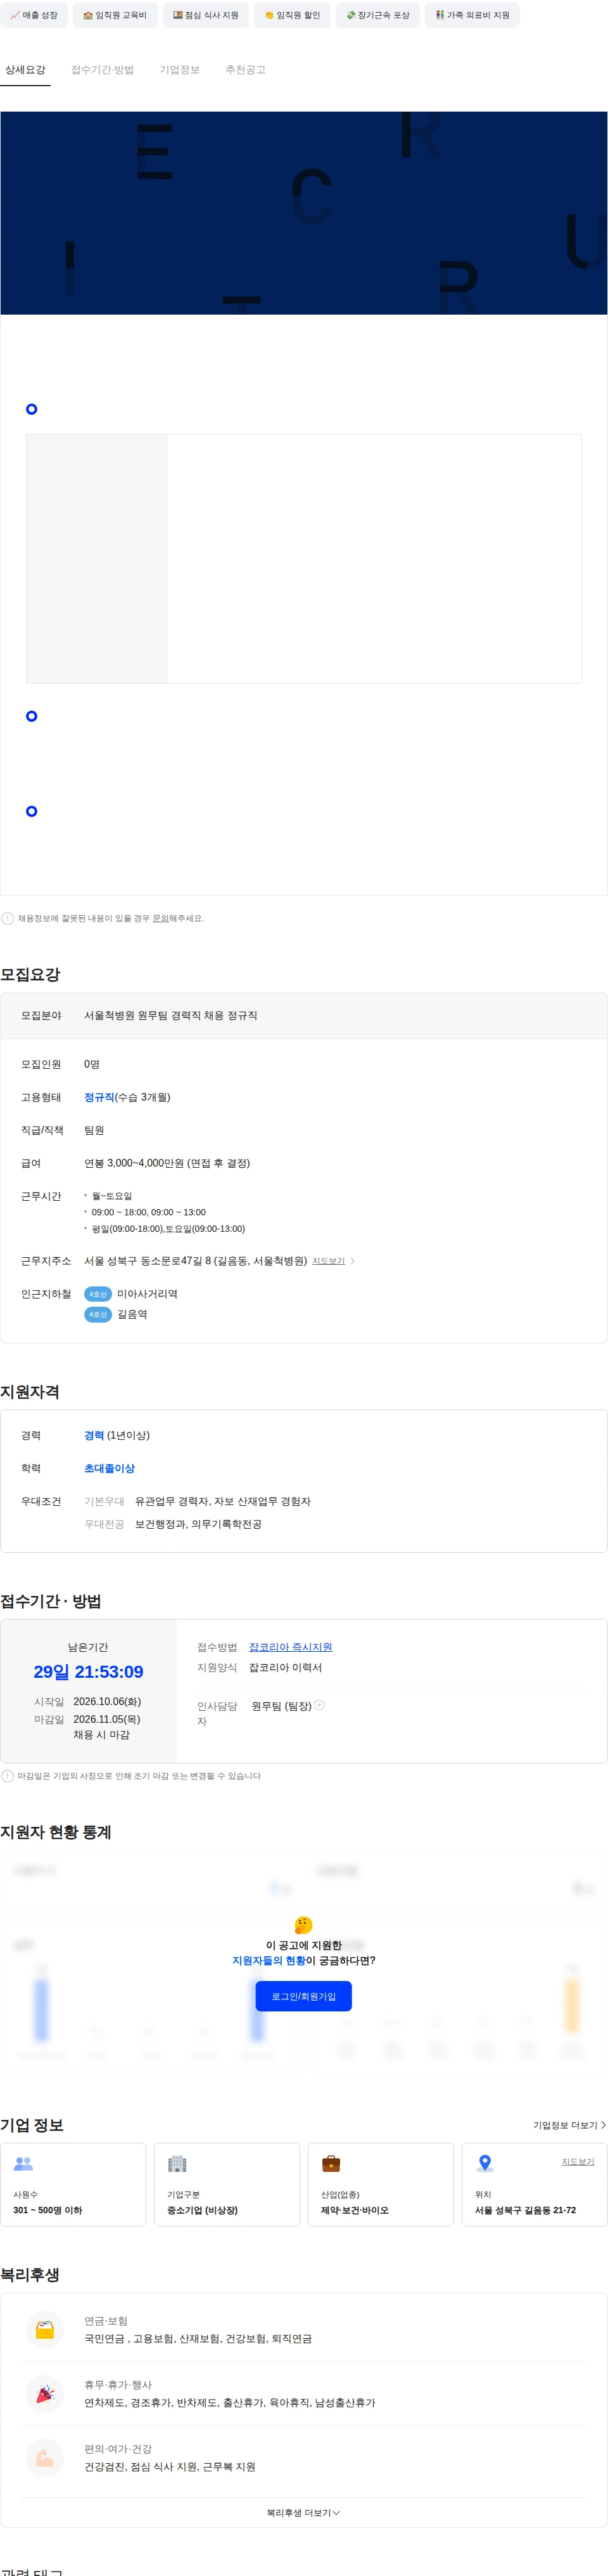Click the 4호선 badge for 길음역

(98, 1314)
